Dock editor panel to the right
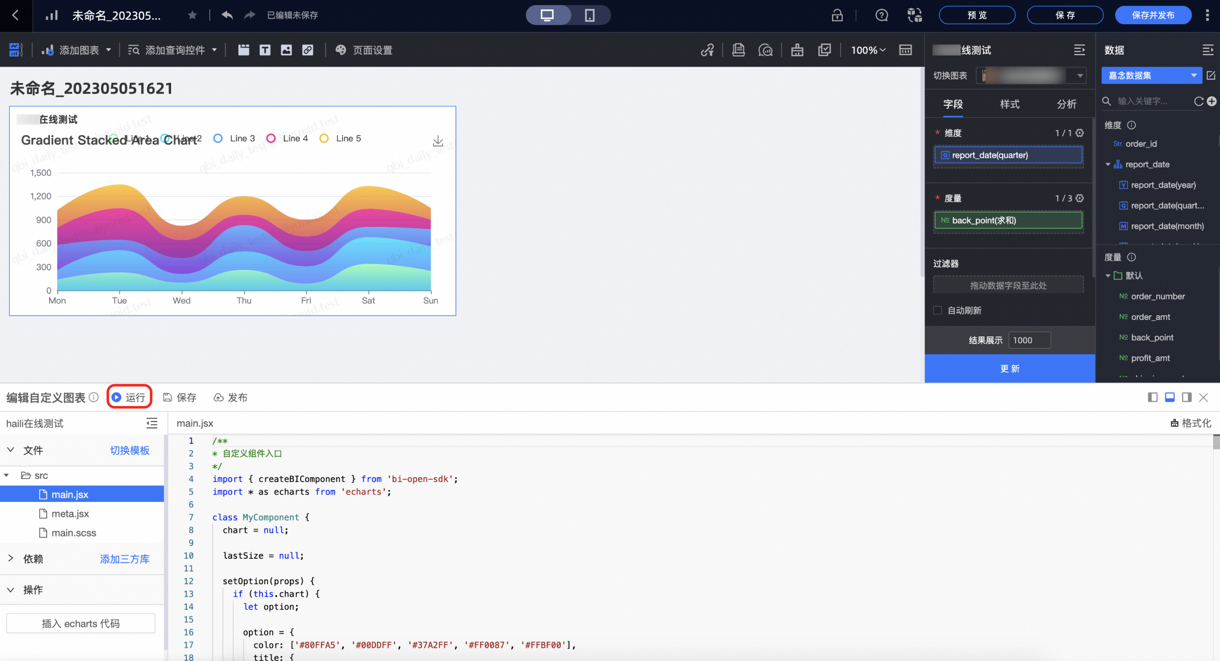The width and height of the screenshot is (1220, 661). [1186, 397]
